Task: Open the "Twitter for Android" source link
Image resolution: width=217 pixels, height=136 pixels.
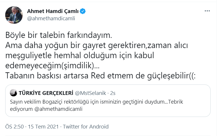Action: [86, 126]
